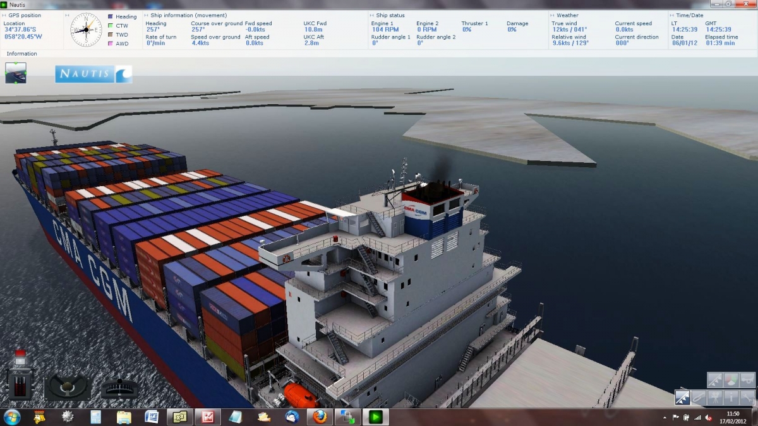The image size is (758, 426).
Task: Click the CTW legend color swatch
Action: click(x=111, y=26)
